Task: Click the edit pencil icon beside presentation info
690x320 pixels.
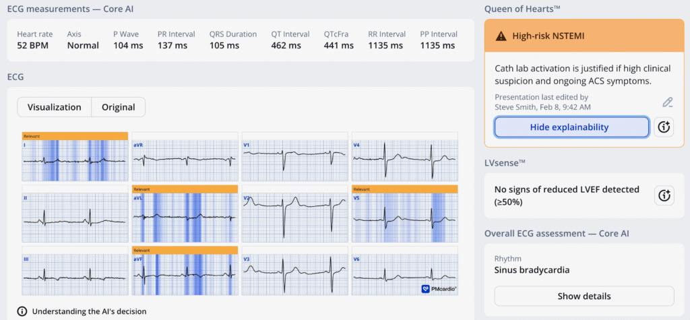Action: (x=667, y=102)
